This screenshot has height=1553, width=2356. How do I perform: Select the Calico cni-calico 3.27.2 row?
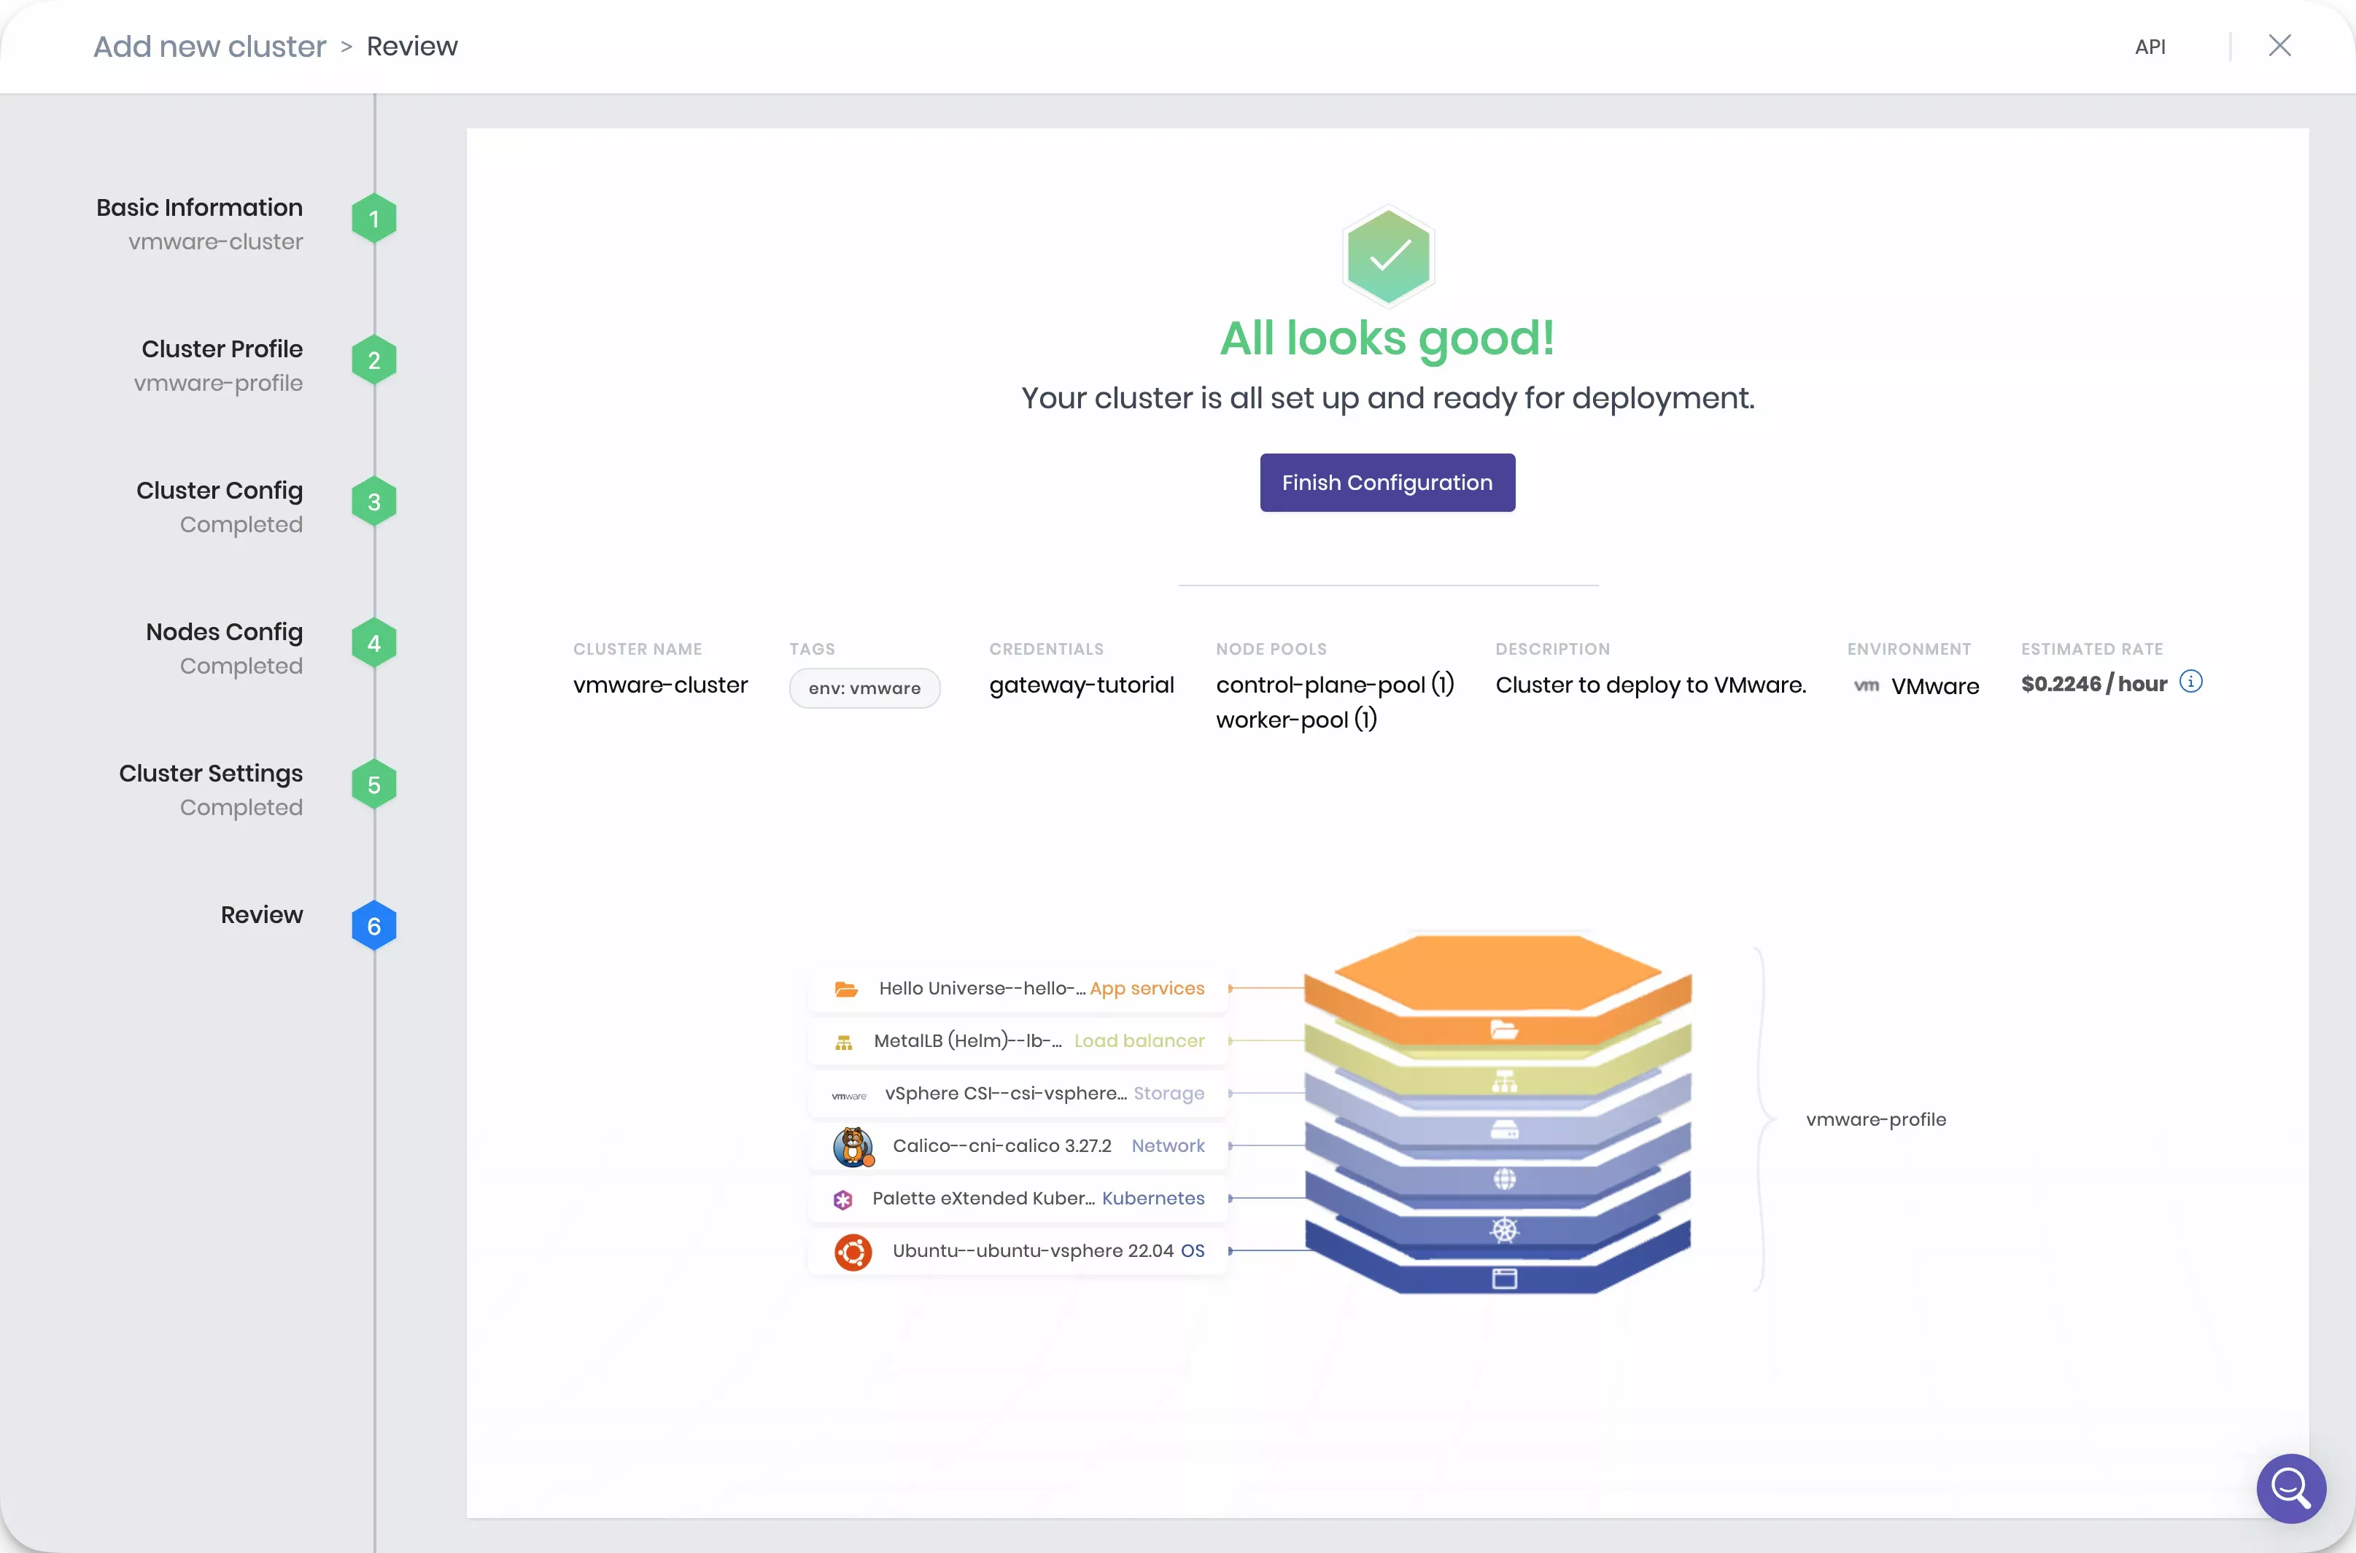point(1018,1146)
